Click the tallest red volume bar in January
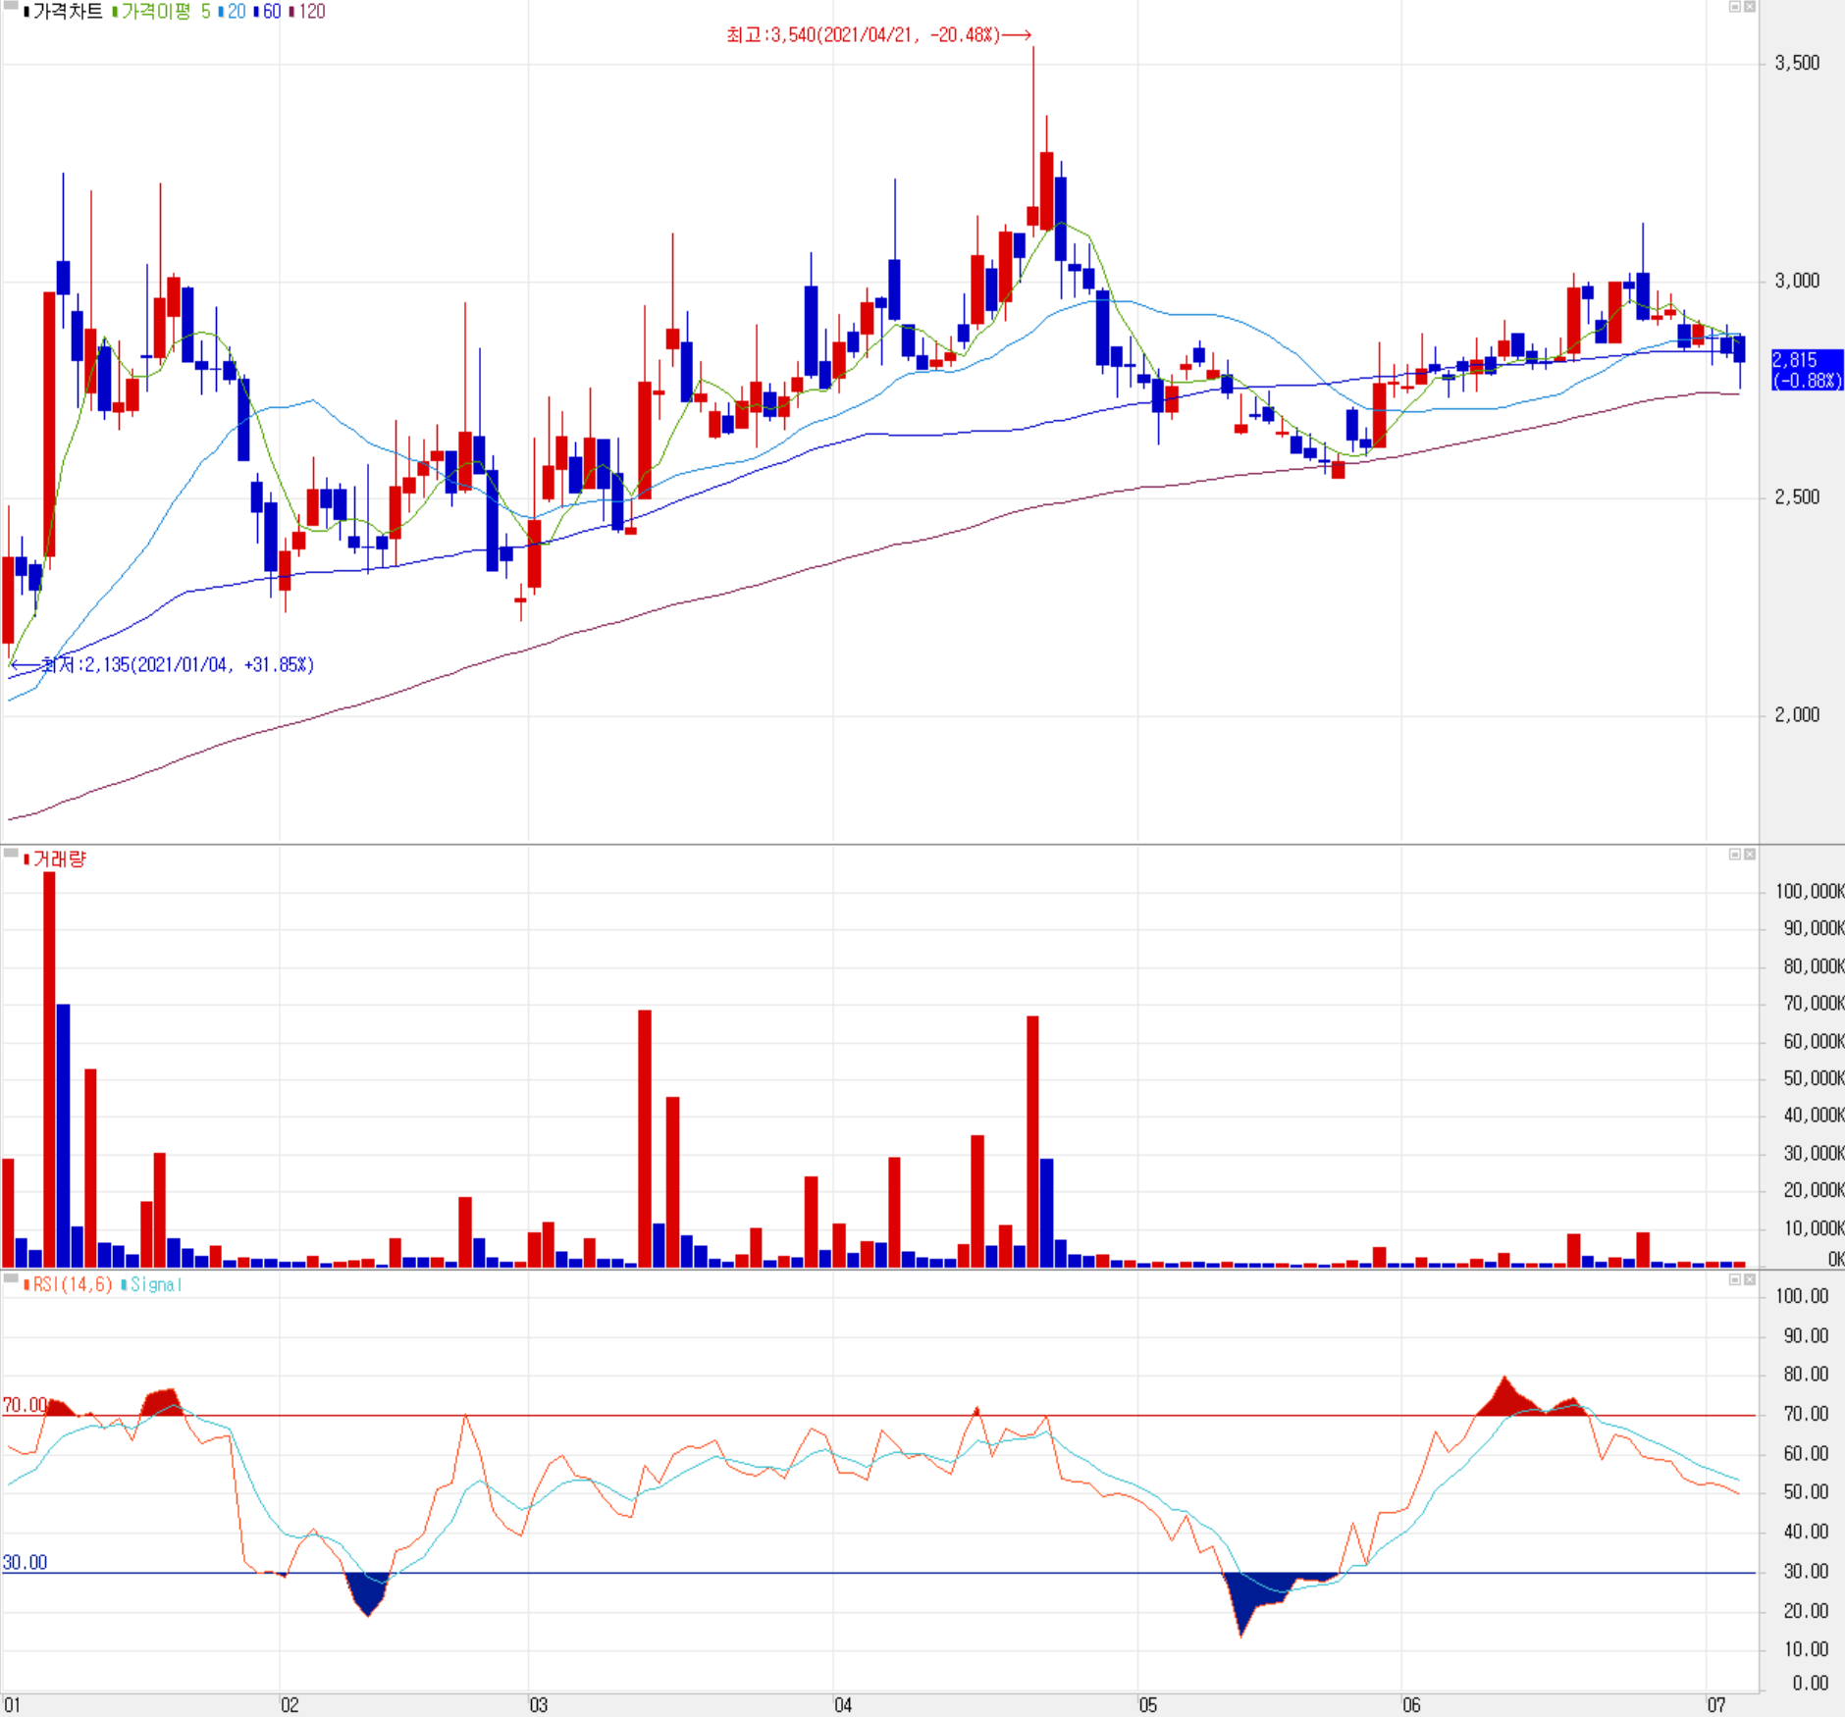 click(49, 1069)
